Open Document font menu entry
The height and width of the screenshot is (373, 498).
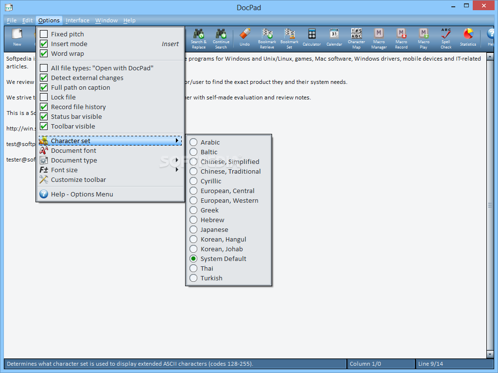(x=110, y=151)
